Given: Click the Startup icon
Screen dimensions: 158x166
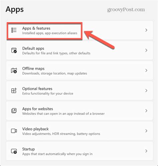Looking at the screenshot, I should (x=14, y=151).
